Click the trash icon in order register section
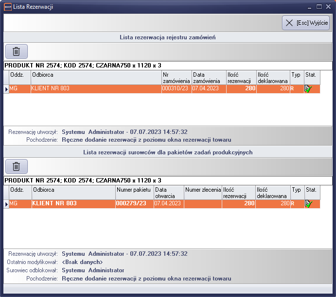Viewport: 336px width, 297px height. coord(16,51)
